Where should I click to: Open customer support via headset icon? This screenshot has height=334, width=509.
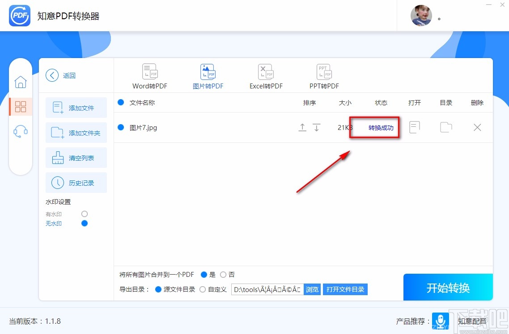pyautogui.click(x=21, y=131)
